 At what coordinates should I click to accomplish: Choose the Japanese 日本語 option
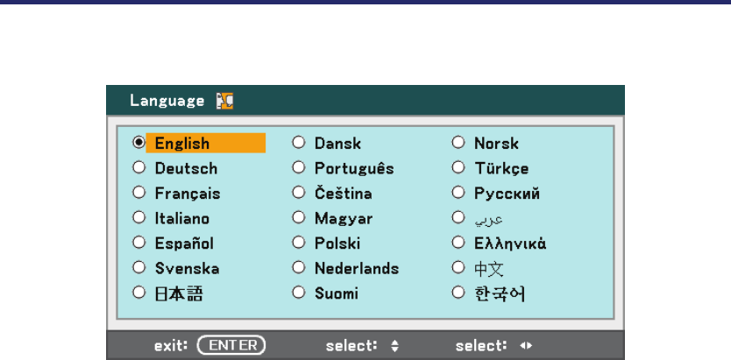138,293
